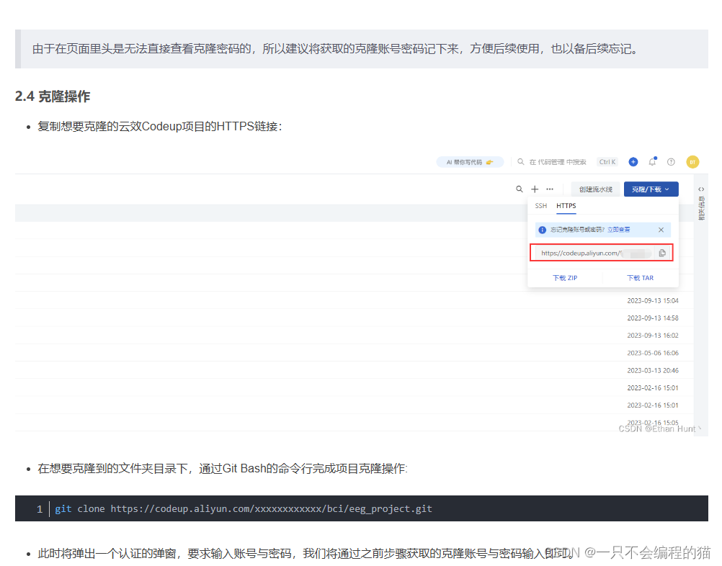Open the yellow user avatar menu

[692, 162]
